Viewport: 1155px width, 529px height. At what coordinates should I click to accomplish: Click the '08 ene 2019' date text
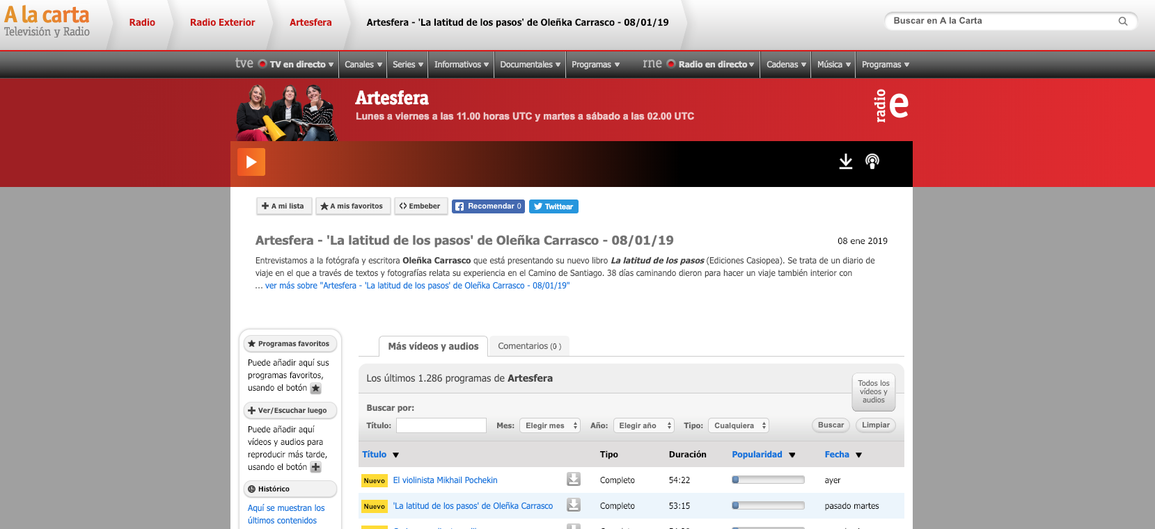pyautogui.click(x=862, y=241)
